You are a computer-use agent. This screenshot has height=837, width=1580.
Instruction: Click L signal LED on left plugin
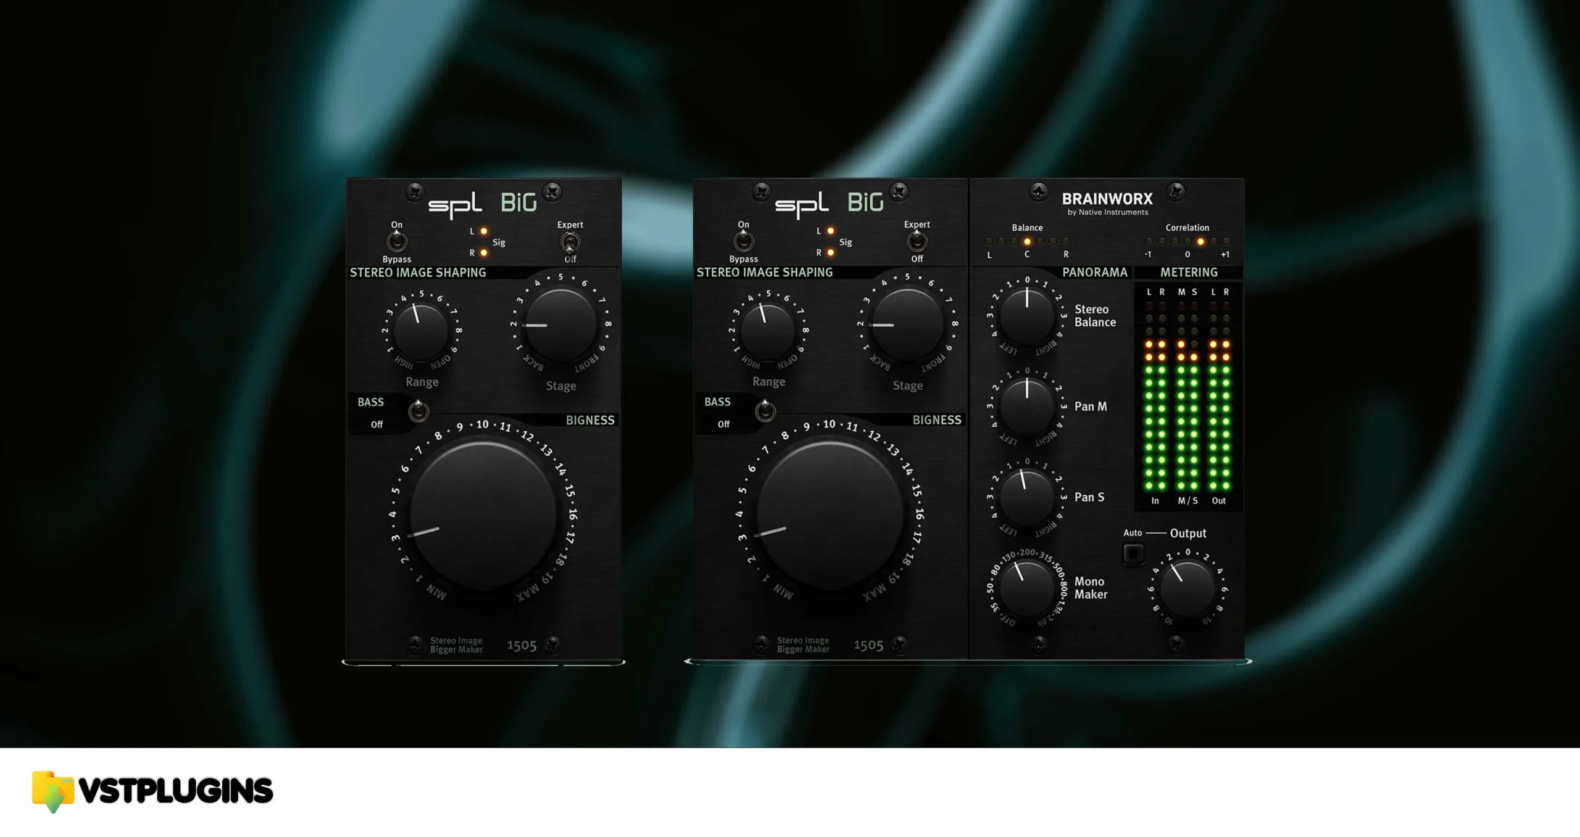484,231
